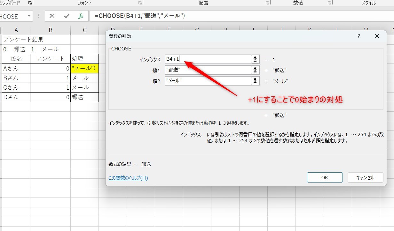
Task: Click the formula bar enter checkmark icon
Action: click(67, 16)
